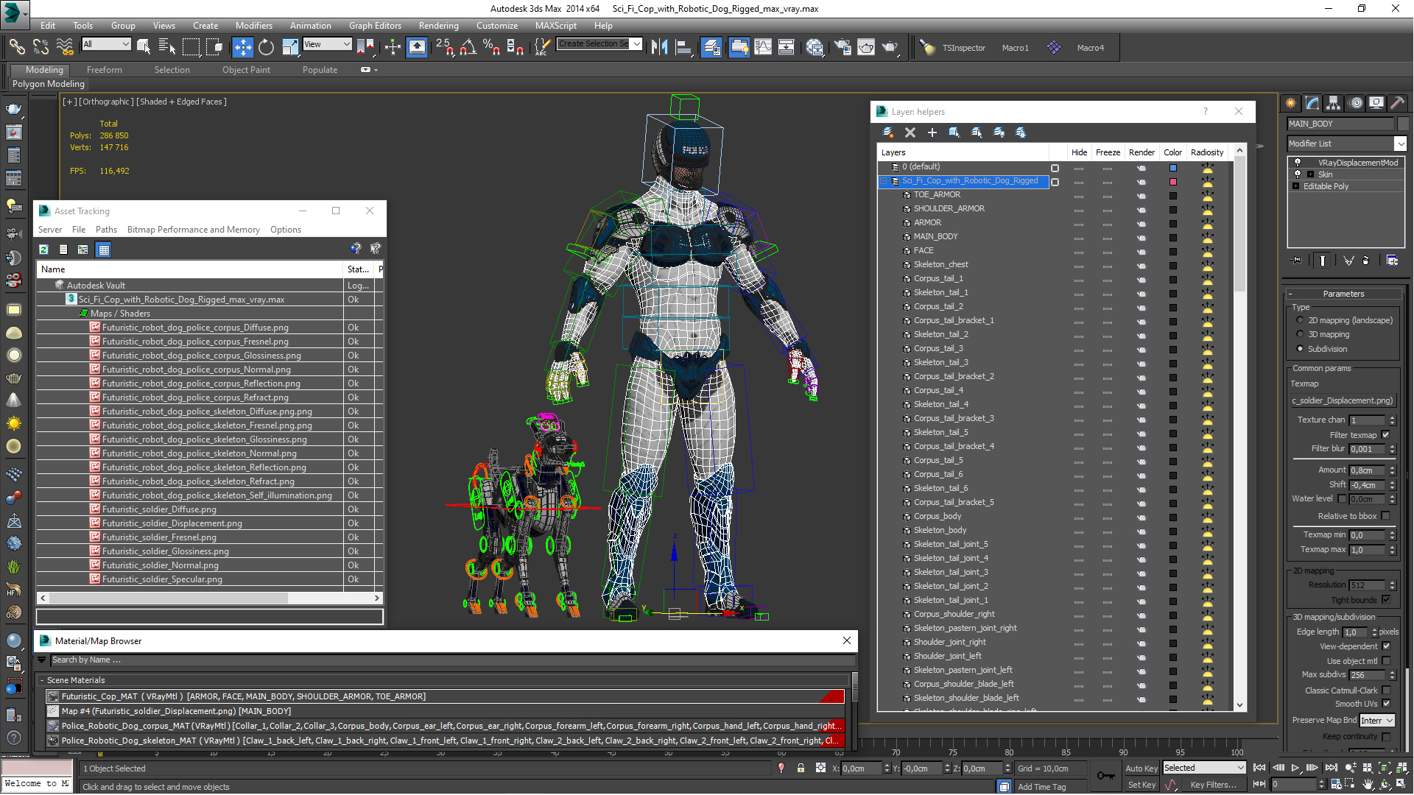
Task: Toggle the Percent Snap button
Action: (x=491, y=47)
